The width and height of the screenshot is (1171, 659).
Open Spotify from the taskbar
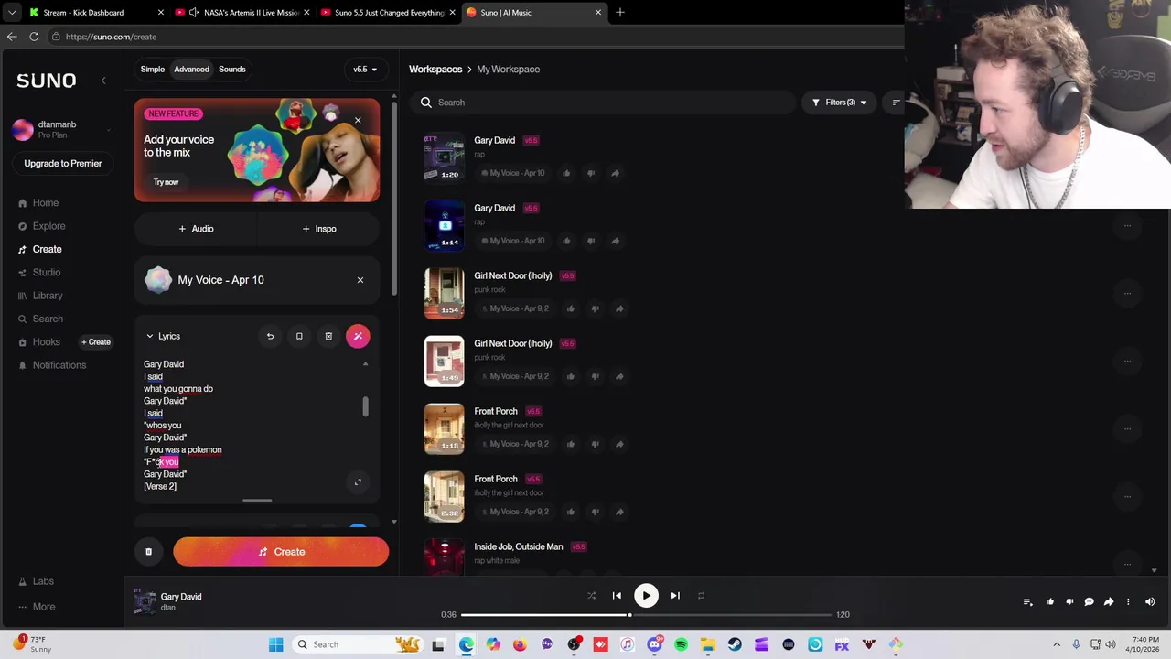tap(681, 644)
